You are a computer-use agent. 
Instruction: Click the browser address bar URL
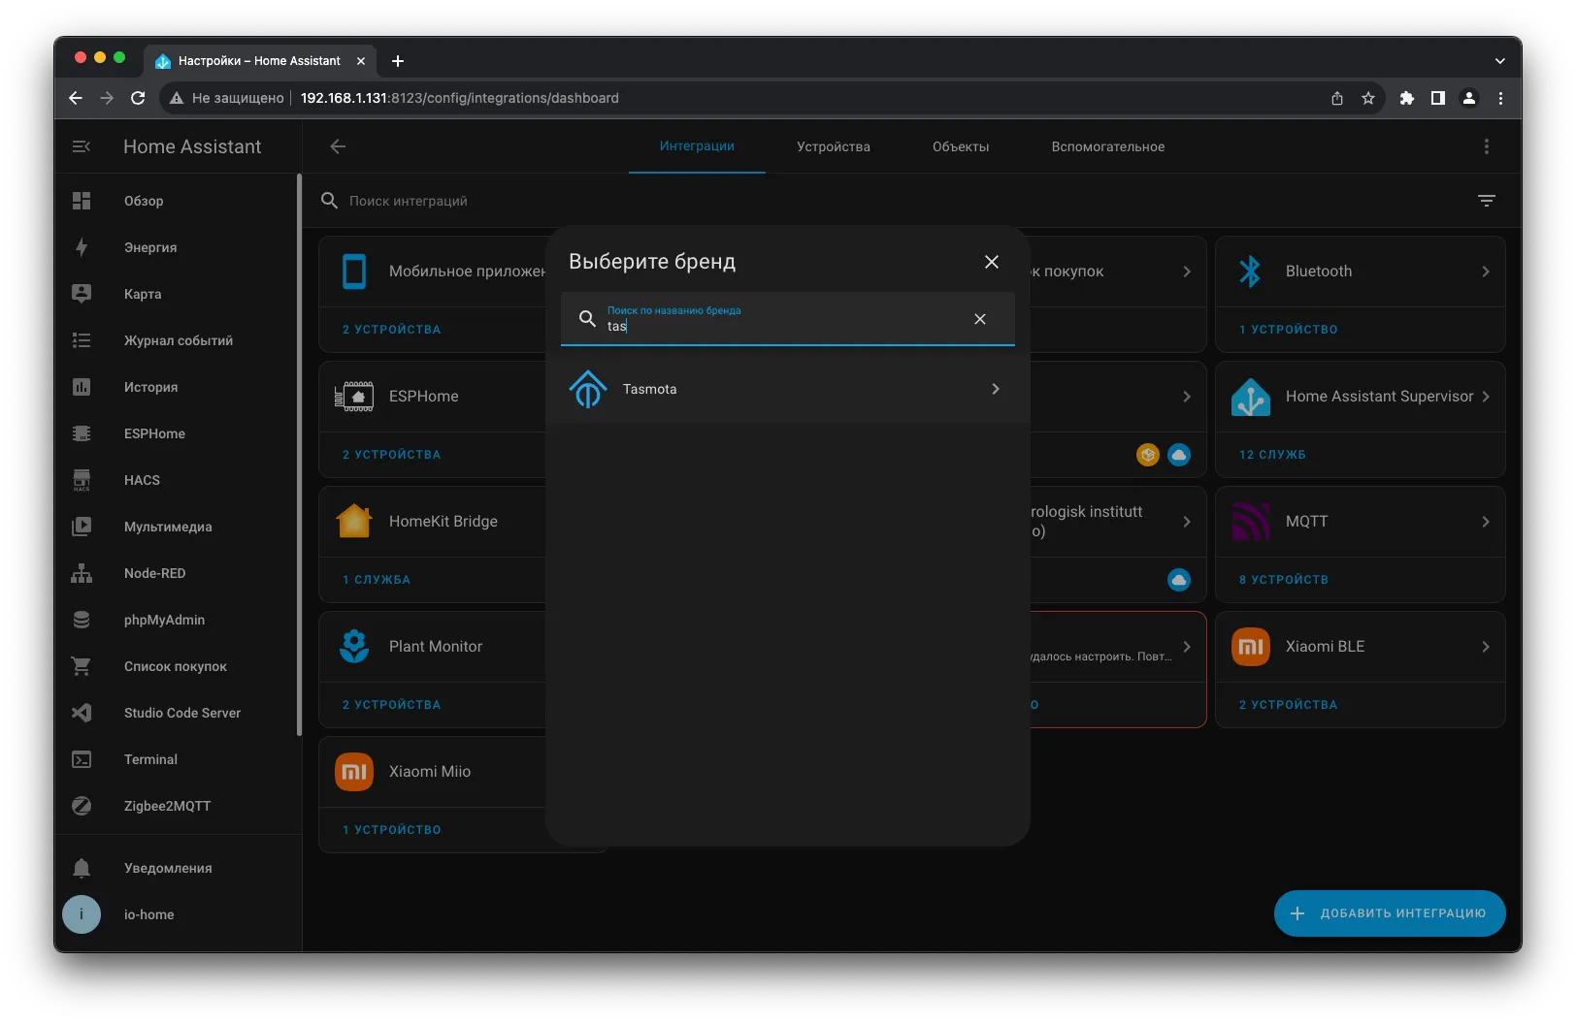pyautogui.click(x=459, y=98)
